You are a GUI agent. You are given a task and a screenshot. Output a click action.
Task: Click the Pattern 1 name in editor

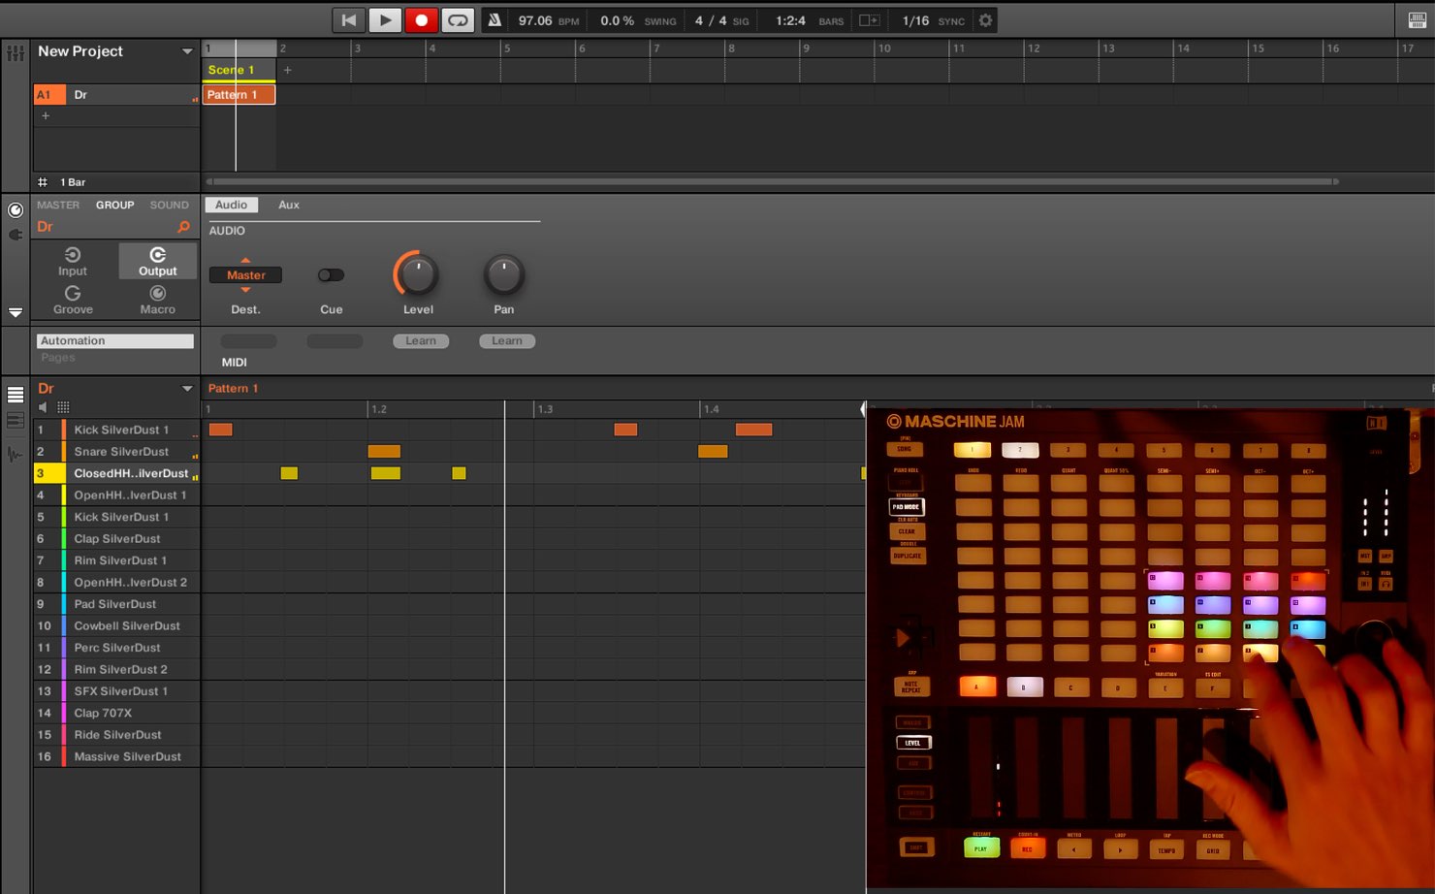pos(234,389)
